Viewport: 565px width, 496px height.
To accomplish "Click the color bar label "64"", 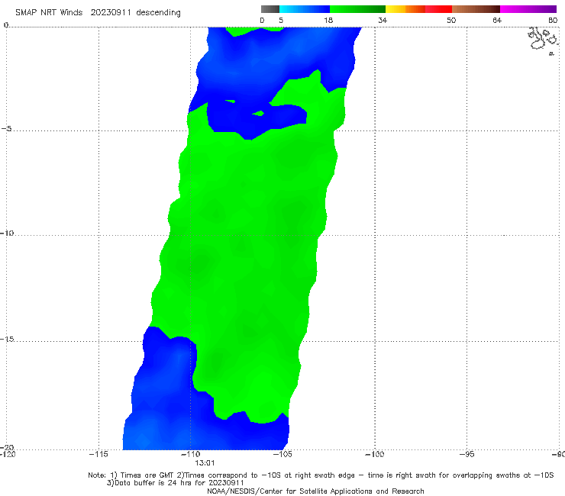I will 497,21.
